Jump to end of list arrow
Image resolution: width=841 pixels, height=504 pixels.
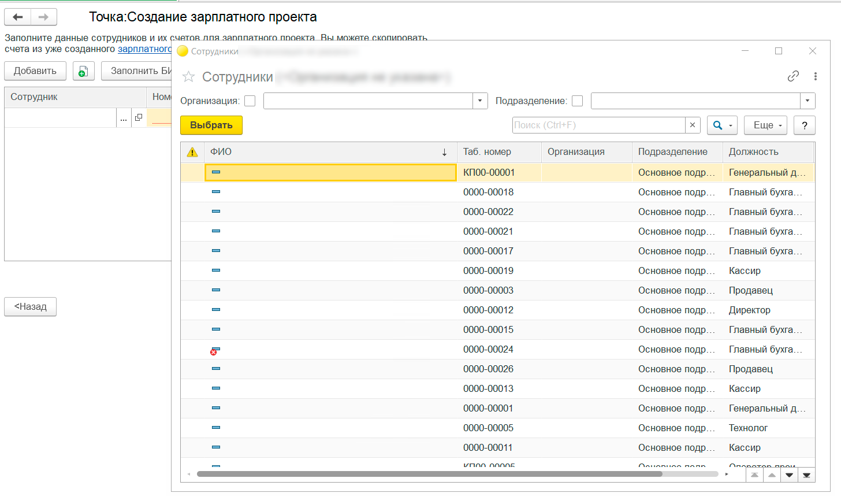806,475
